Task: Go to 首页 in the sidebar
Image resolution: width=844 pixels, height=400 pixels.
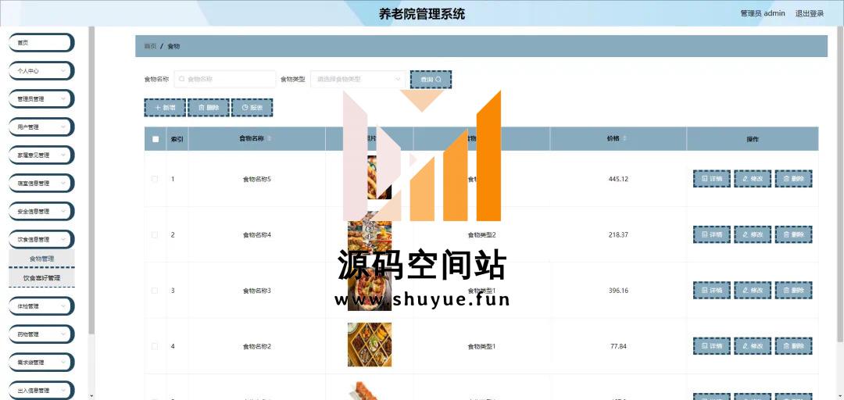Action: 41,42
